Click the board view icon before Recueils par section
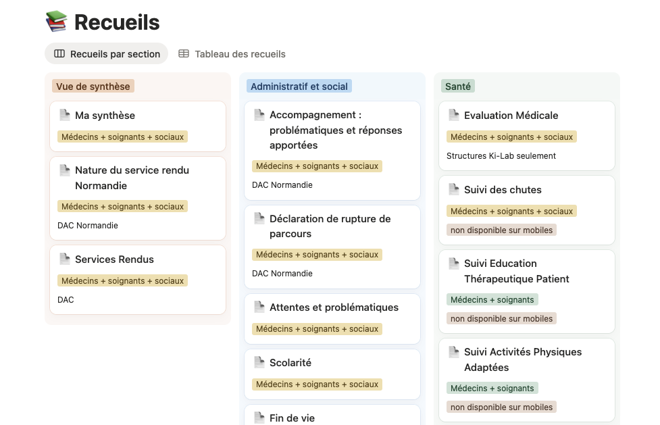Screen dimensions: 660x425 61,53
